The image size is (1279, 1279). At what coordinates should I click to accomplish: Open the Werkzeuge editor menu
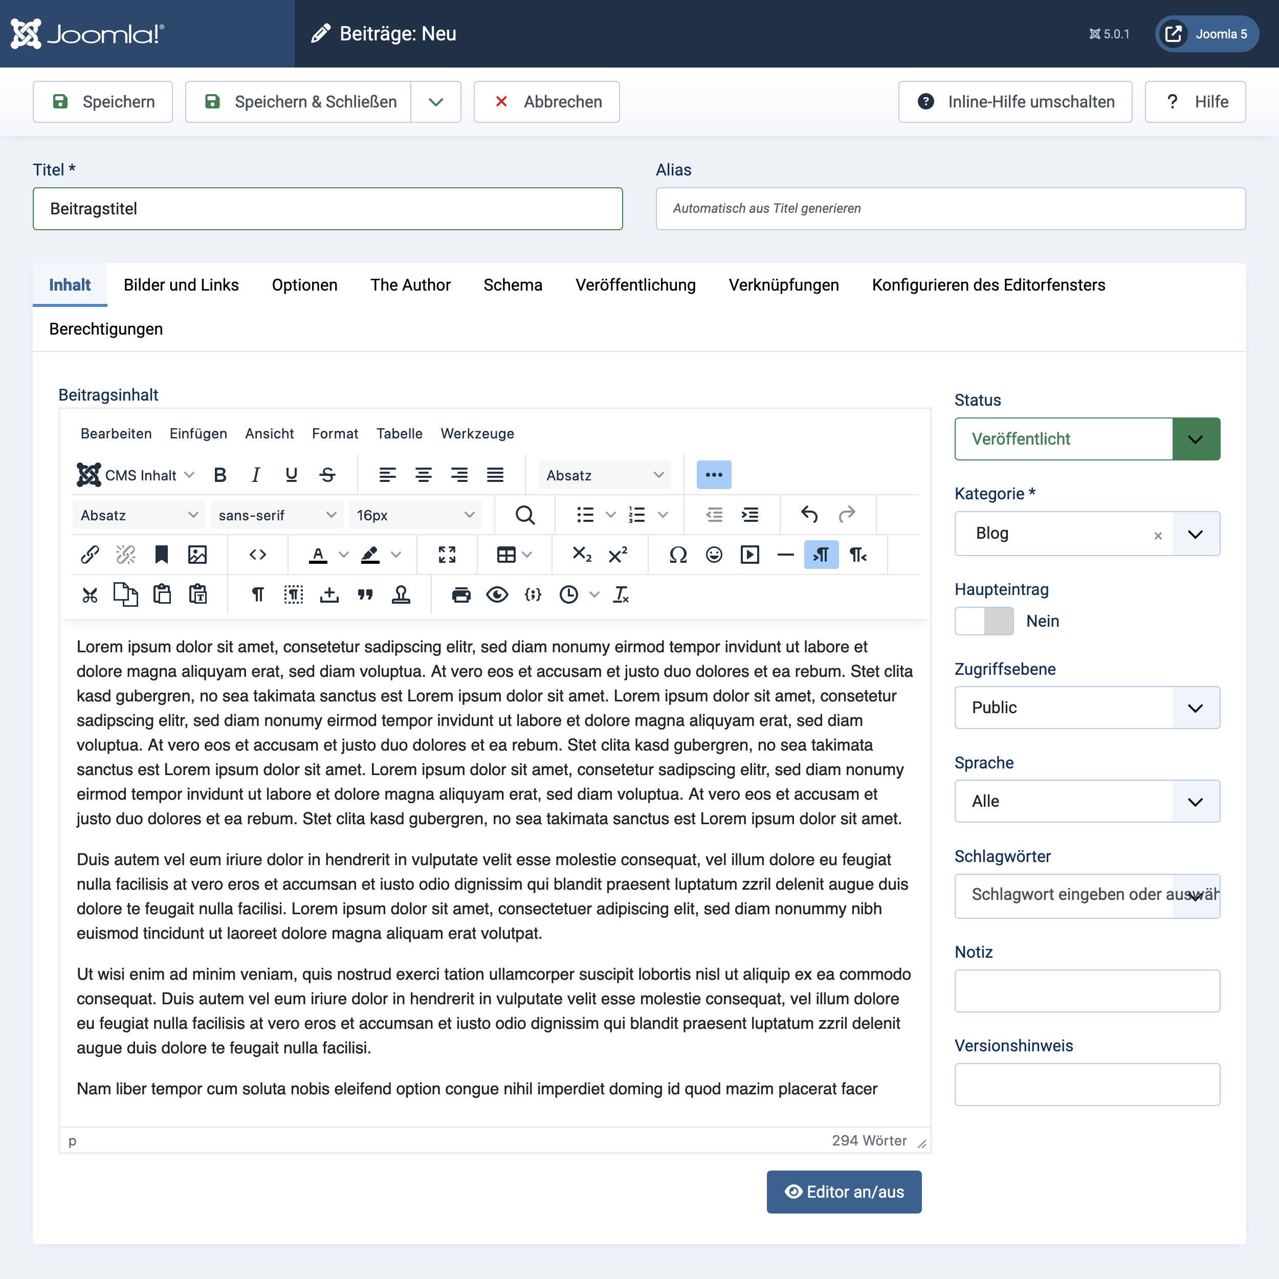[477, 434]
